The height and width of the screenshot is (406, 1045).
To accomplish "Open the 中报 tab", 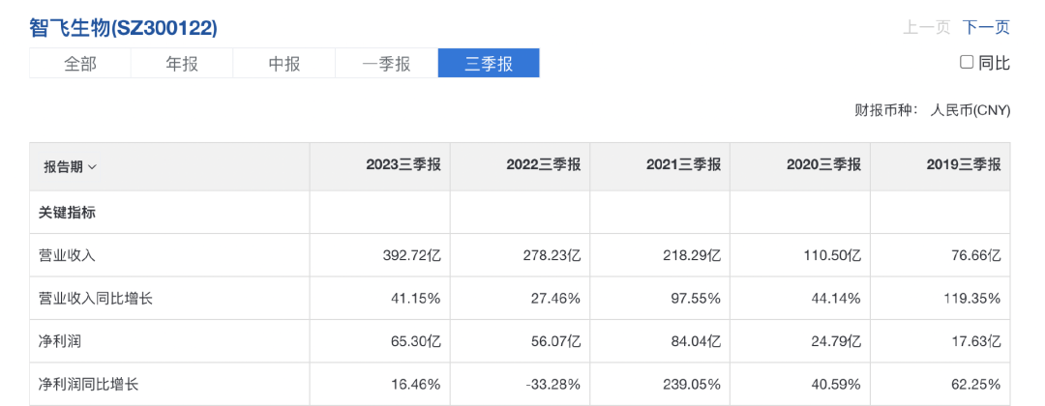I will tap(284, 64).
